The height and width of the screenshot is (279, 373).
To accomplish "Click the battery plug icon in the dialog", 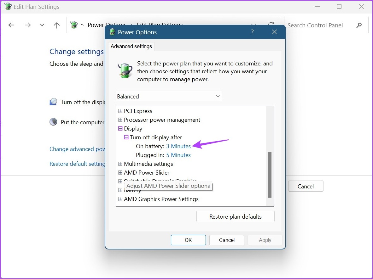I will (125, 70).
